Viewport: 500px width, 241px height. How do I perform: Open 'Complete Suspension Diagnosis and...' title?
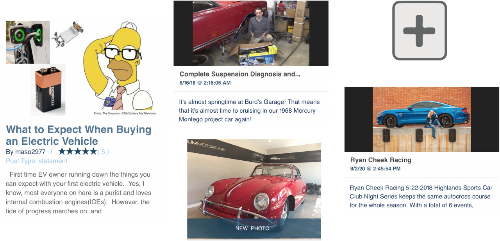pos(240,74)
